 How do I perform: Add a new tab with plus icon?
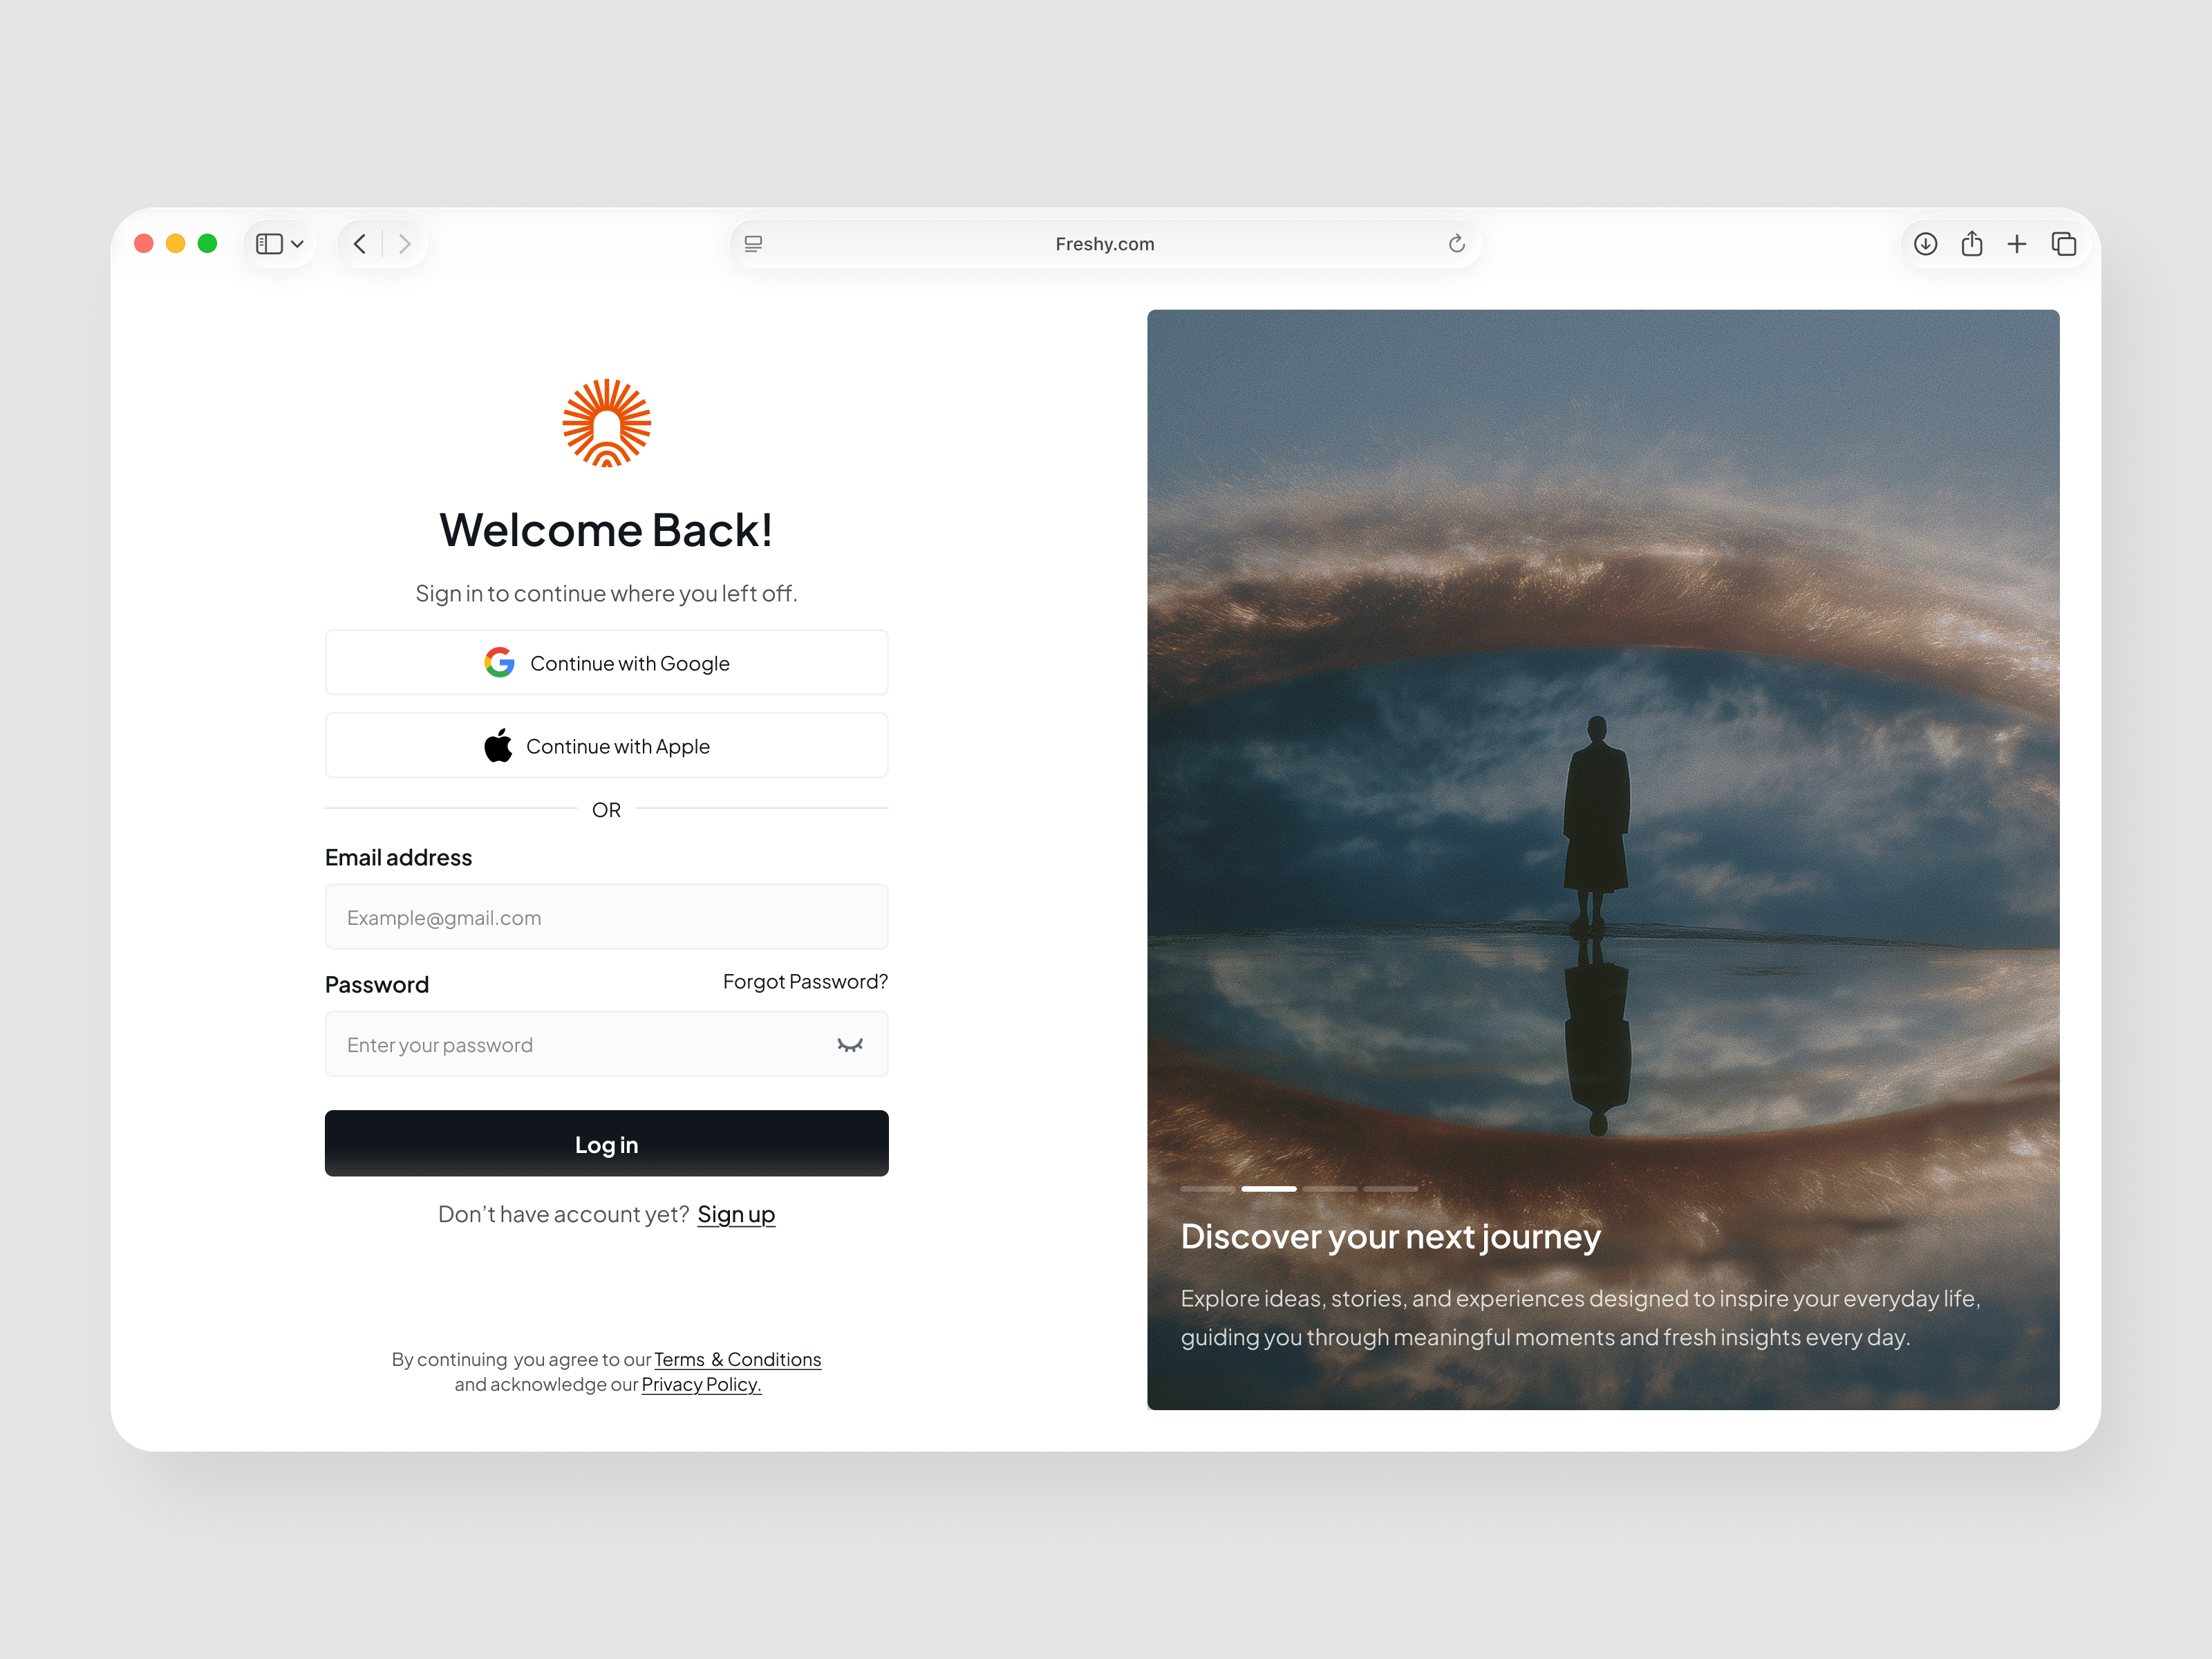(2017, 244)
